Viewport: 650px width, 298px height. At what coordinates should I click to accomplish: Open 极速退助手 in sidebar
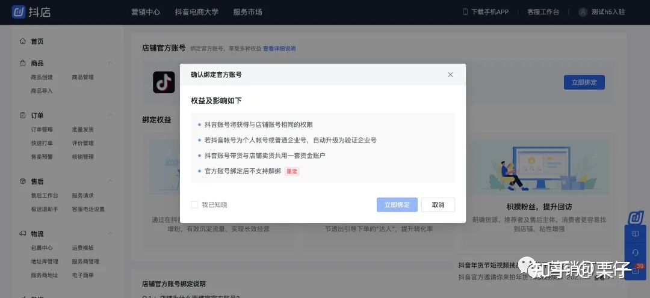(x=45, y=209)
